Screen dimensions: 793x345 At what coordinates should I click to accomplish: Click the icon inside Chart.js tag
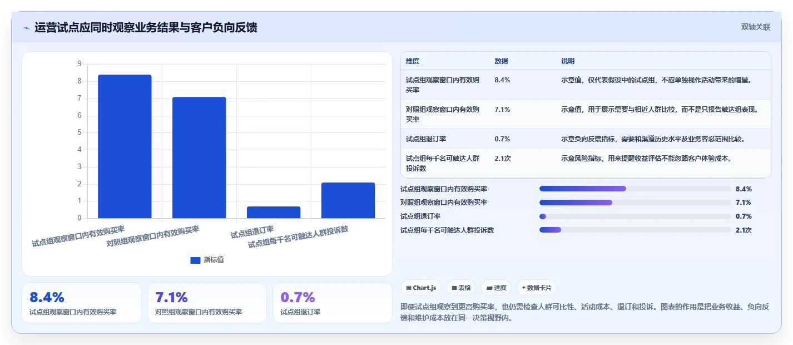(409, 288)
